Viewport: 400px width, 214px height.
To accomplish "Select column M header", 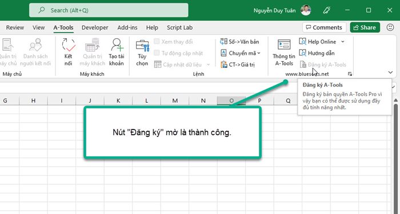I will pyautogui.click(x=175, y=100).
